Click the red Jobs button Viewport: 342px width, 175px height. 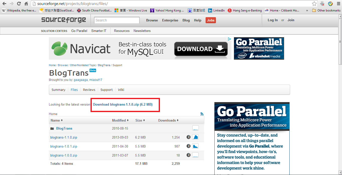tap(211, 20)
